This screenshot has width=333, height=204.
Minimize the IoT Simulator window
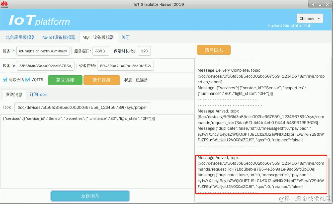(320, 5)
